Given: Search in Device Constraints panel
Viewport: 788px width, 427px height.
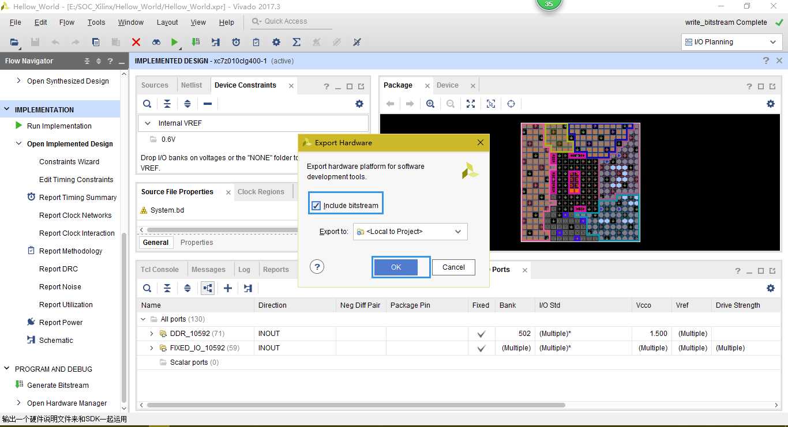Looking at the screenshot, I should (147, 104).
